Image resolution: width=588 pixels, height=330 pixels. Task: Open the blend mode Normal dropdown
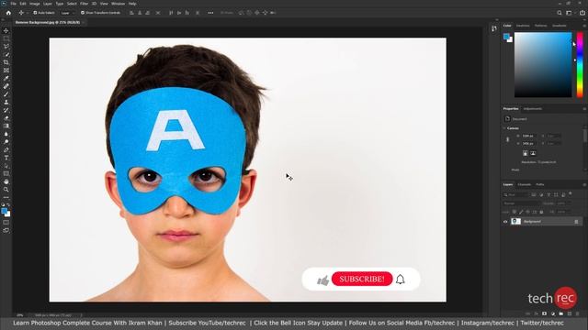[522, 203]
